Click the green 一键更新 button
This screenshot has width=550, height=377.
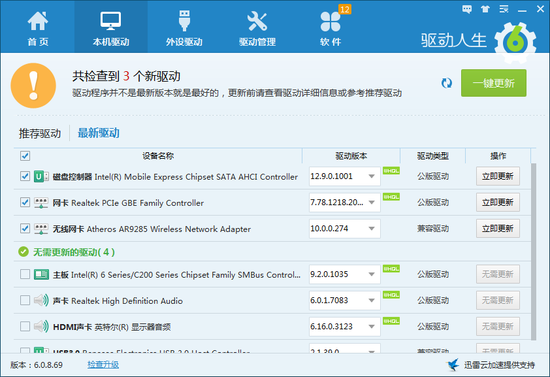tap(493, 83)
